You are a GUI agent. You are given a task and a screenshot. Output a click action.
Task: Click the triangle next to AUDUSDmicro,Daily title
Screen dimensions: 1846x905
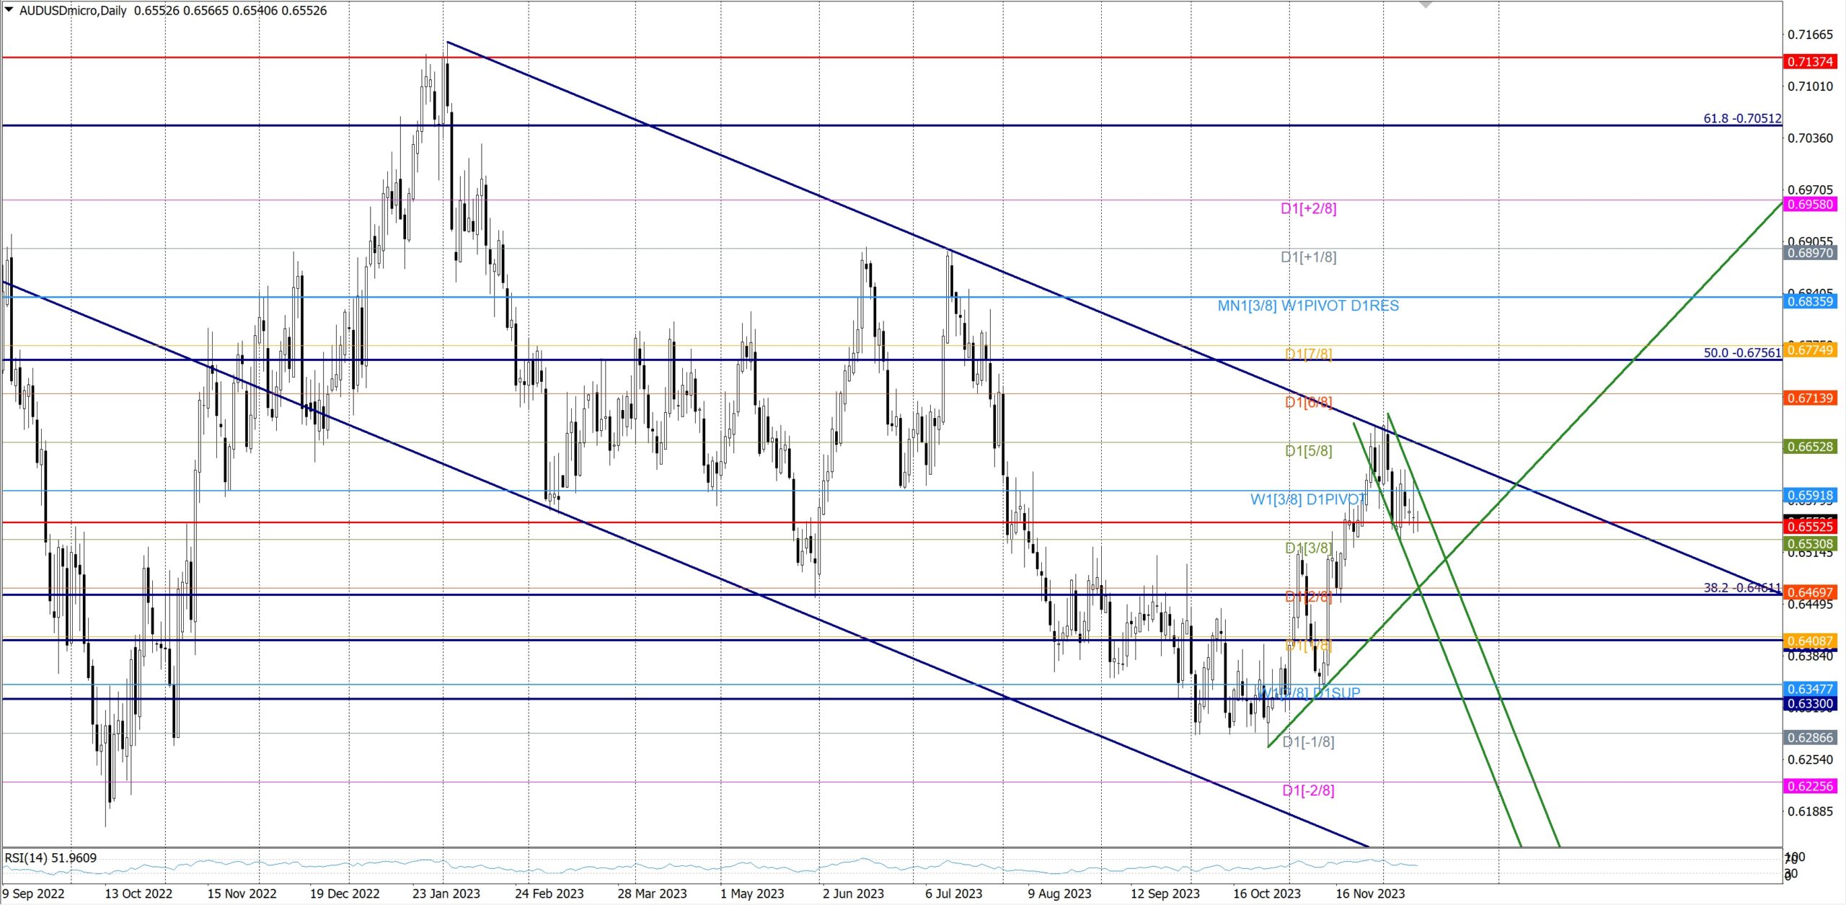click(9, 9)
